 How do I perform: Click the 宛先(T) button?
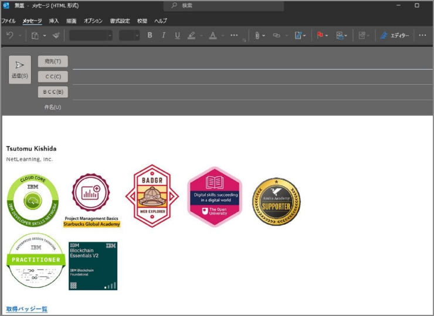click(53, 61)
